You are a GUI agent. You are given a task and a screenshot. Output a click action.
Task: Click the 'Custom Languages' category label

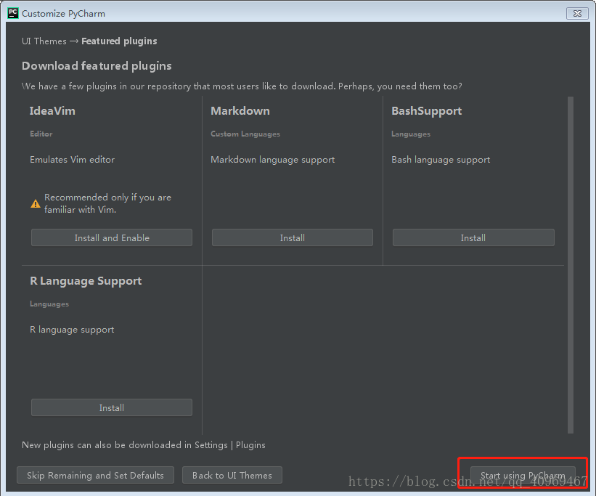tap(245, 134)
